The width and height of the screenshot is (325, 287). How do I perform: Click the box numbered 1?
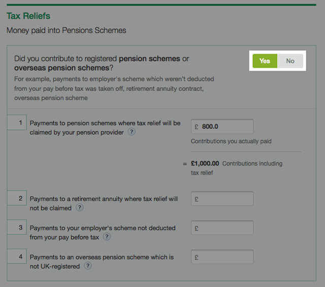(x=17, y=122)
